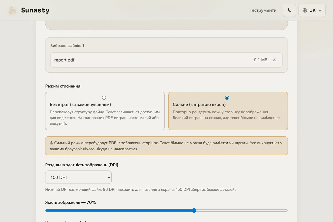This screenshot has width=333, height=222.
Task: Open the 150 DPI resolution dropdown
Action: [78, 177]
